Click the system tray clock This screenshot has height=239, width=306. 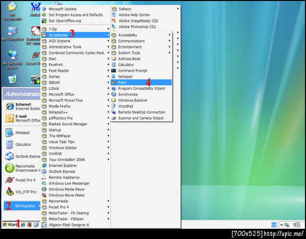point(297,225)
